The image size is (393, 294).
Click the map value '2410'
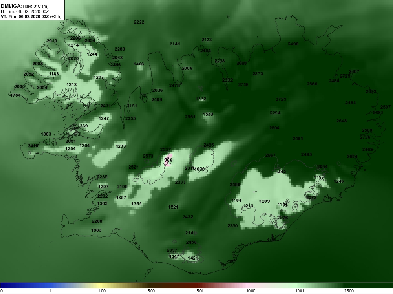tap(33, 146)
